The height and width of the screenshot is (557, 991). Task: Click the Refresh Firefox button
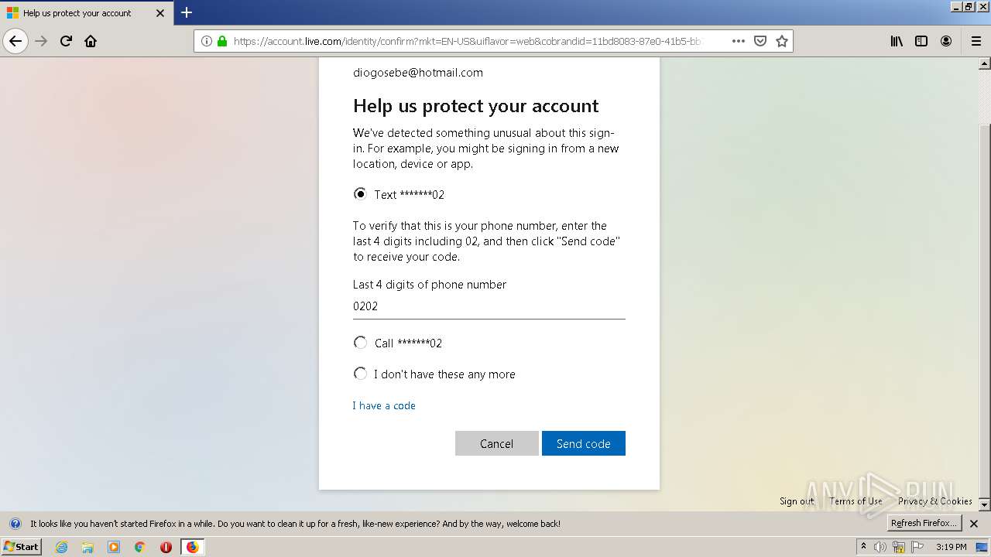pos(924,523)
